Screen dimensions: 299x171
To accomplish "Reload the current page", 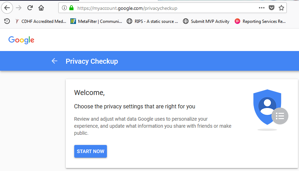I will [30, 8].
